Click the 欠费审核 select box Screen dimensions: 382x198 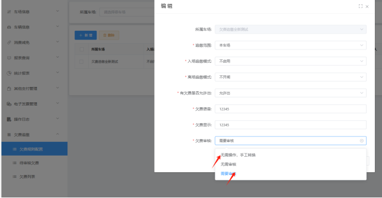click(x=290, y=141)
